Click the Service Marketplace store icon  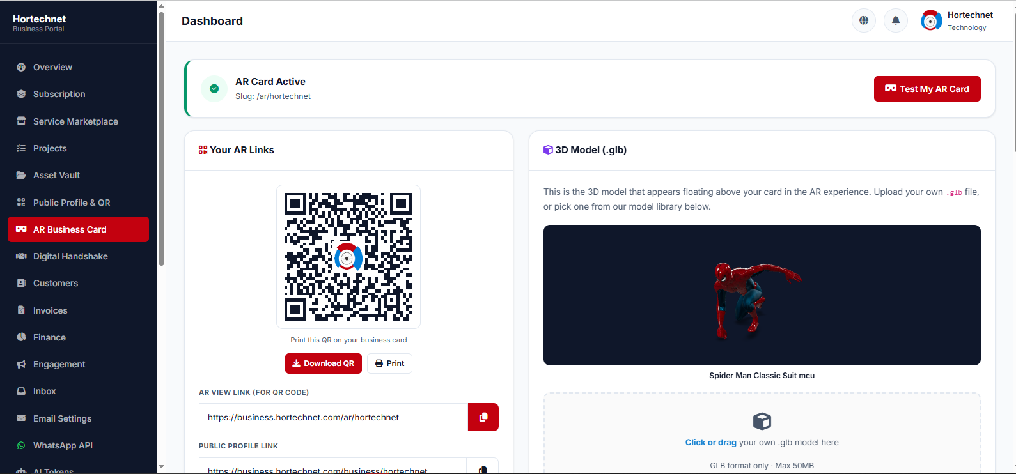pos(21,121)
